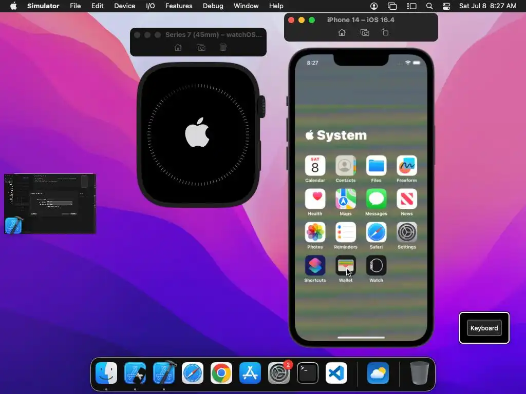Open Xcode from the Dock
Image resolution: width=526 pixels, height=394 pixels.
[x=164, y=372]
